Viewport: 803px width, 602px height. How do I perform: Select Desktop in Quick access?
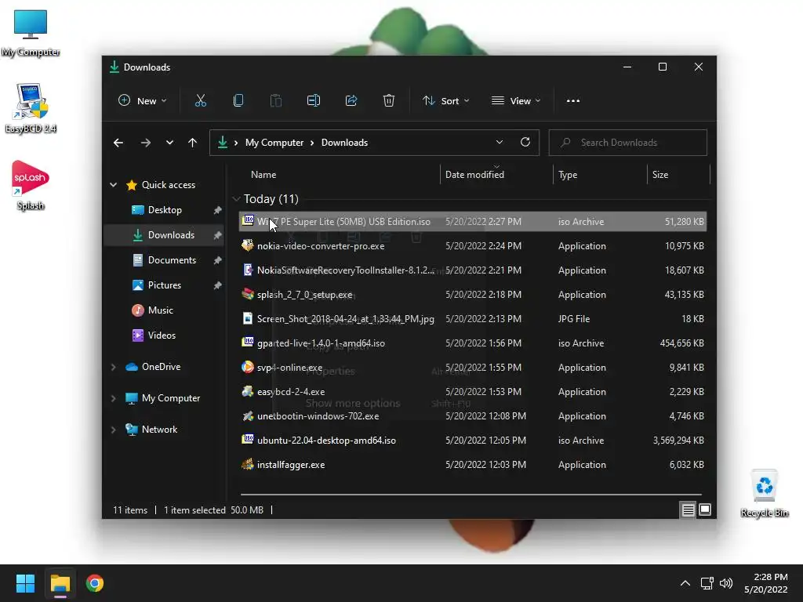click(165, 210)
